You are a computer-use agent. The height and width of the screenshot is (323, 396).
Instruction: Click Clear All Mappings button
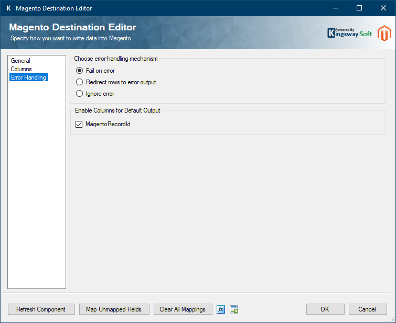point(183,309)
